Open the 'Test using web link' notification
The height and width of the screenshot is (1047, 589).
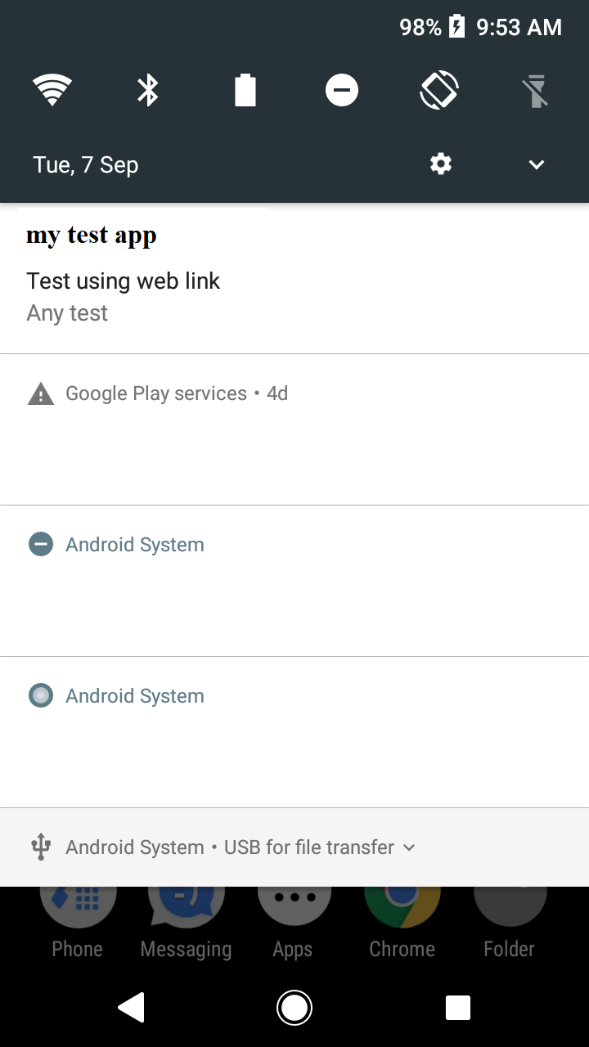pyautogui.click(x=294, y=281)
